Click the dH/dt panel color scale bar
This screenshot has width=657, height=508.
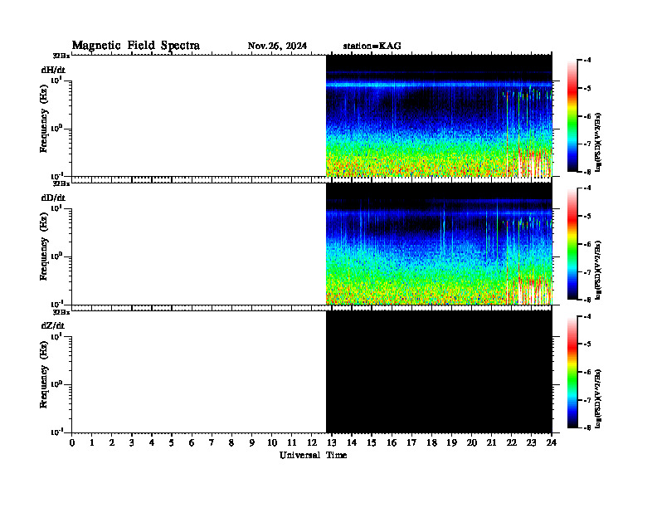(572, 115)
